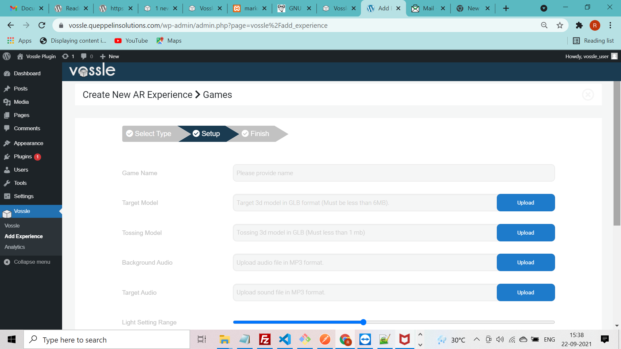Upload a Target Model GLB file
The width and height of the screenshot is (621, 349).
(x=526, y=203)
